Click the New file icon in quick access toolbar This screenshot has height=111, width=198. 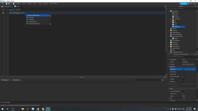[6, 4]
